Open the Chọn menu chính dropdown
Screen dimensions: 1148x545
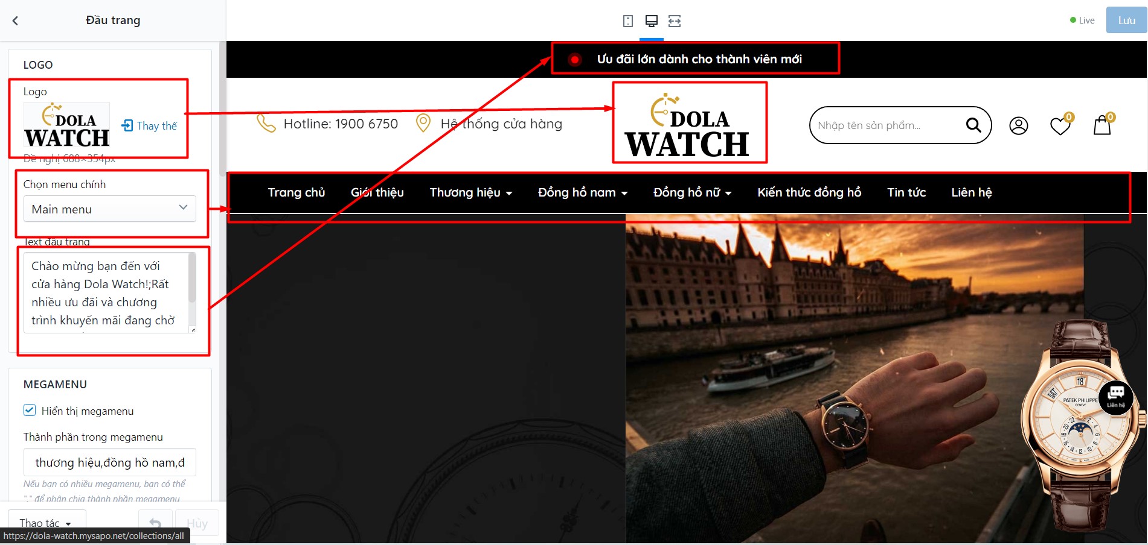[x=110, y=209]
